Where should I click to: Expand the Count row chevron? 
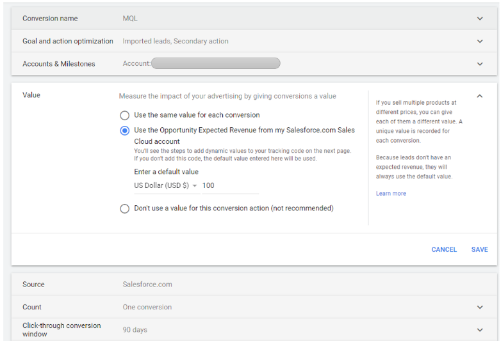(480, 308)
